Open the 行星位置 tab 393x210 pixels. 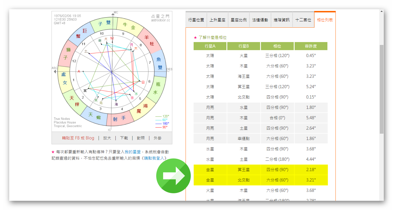[x=196, y=20]
